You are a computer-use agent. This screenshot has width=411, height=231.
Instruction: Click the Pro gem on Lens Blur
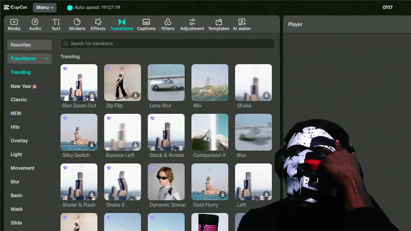pos(153,69)
